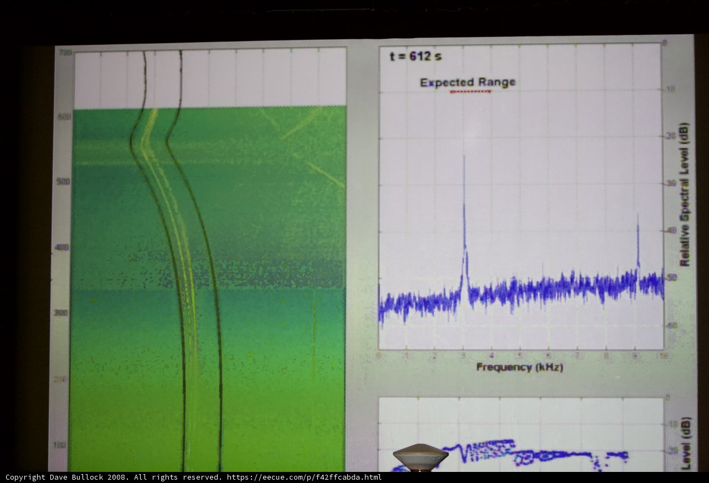Viewport: 709px width, 483px height.
Task: Select the red dotted Expected Range line
Action: coord(470,92)
